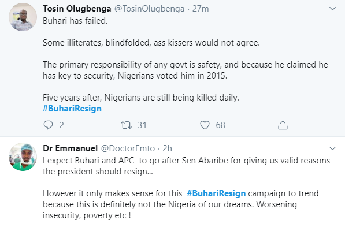Open the 27m timestamp link
This screenshot has height=227, width=345.
(x=201, y=9)
